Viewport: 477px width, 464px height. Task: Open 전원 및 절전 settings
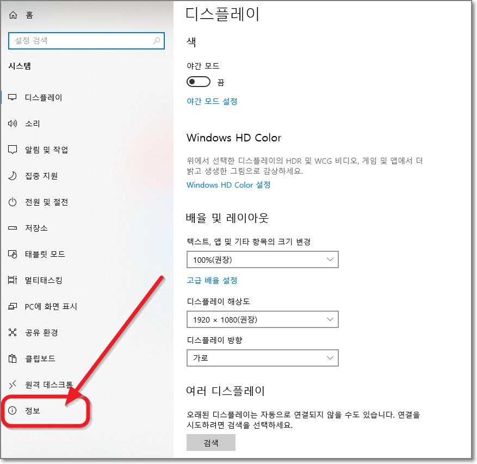click(46, 202)
